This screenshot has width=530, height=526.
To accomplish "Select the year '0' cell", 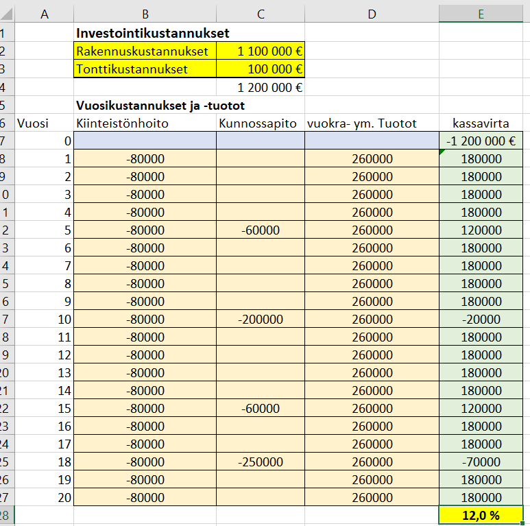I will pos(45,141).
